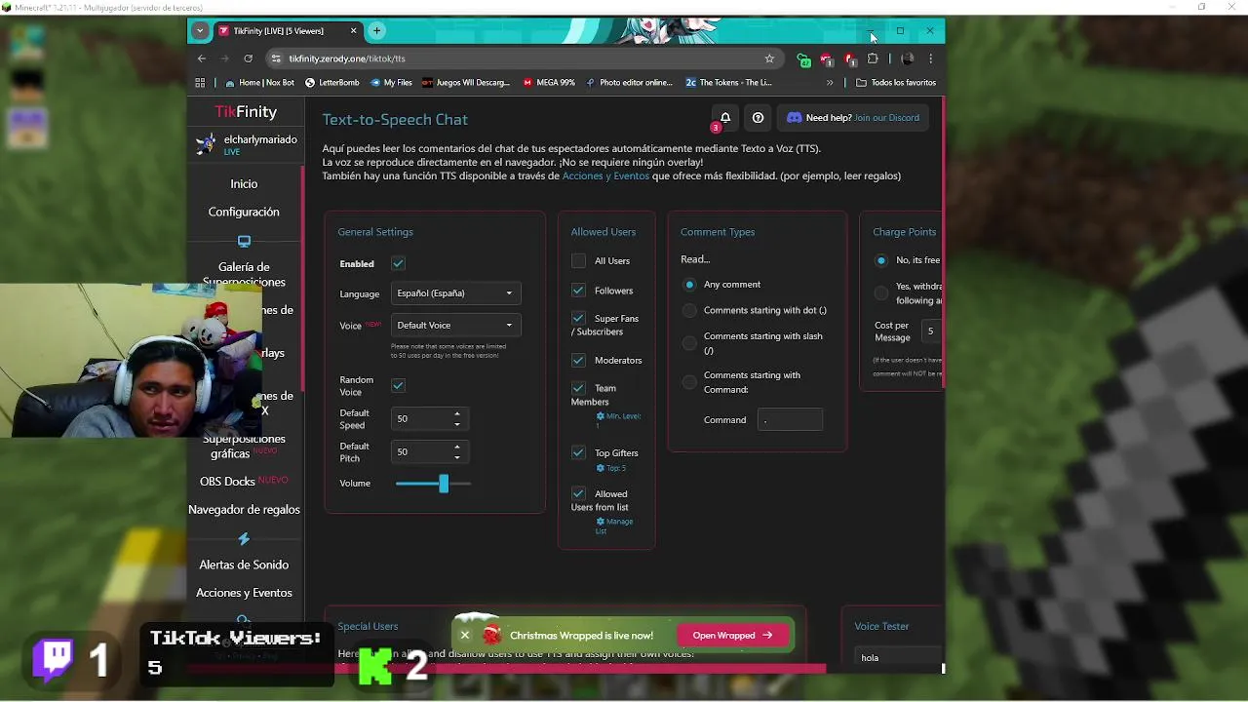This screenshot has width=1248, height=702.
Task: Click the browser address bar
Action: click(522, 58)
